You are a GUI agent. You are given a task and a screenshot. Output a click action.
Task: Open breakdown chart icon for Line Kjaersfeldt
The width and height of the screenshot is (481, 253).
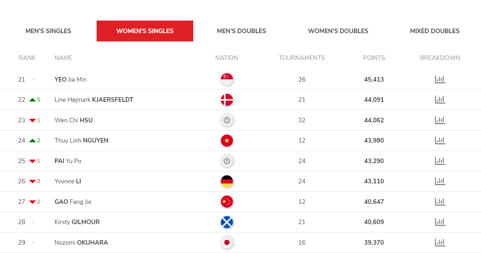(440, 100)
